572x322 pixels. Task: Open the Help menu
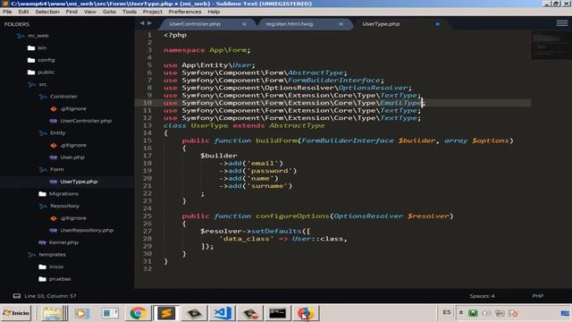214,12
